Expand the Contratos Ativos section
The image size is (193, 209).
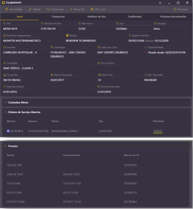pyautogui.click(x=6, y=102)
